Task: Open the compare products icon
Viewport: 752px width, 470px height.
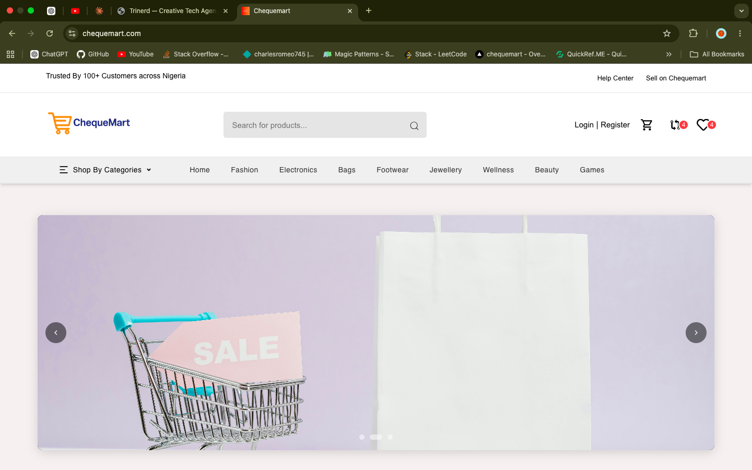Action: [675, 125]
